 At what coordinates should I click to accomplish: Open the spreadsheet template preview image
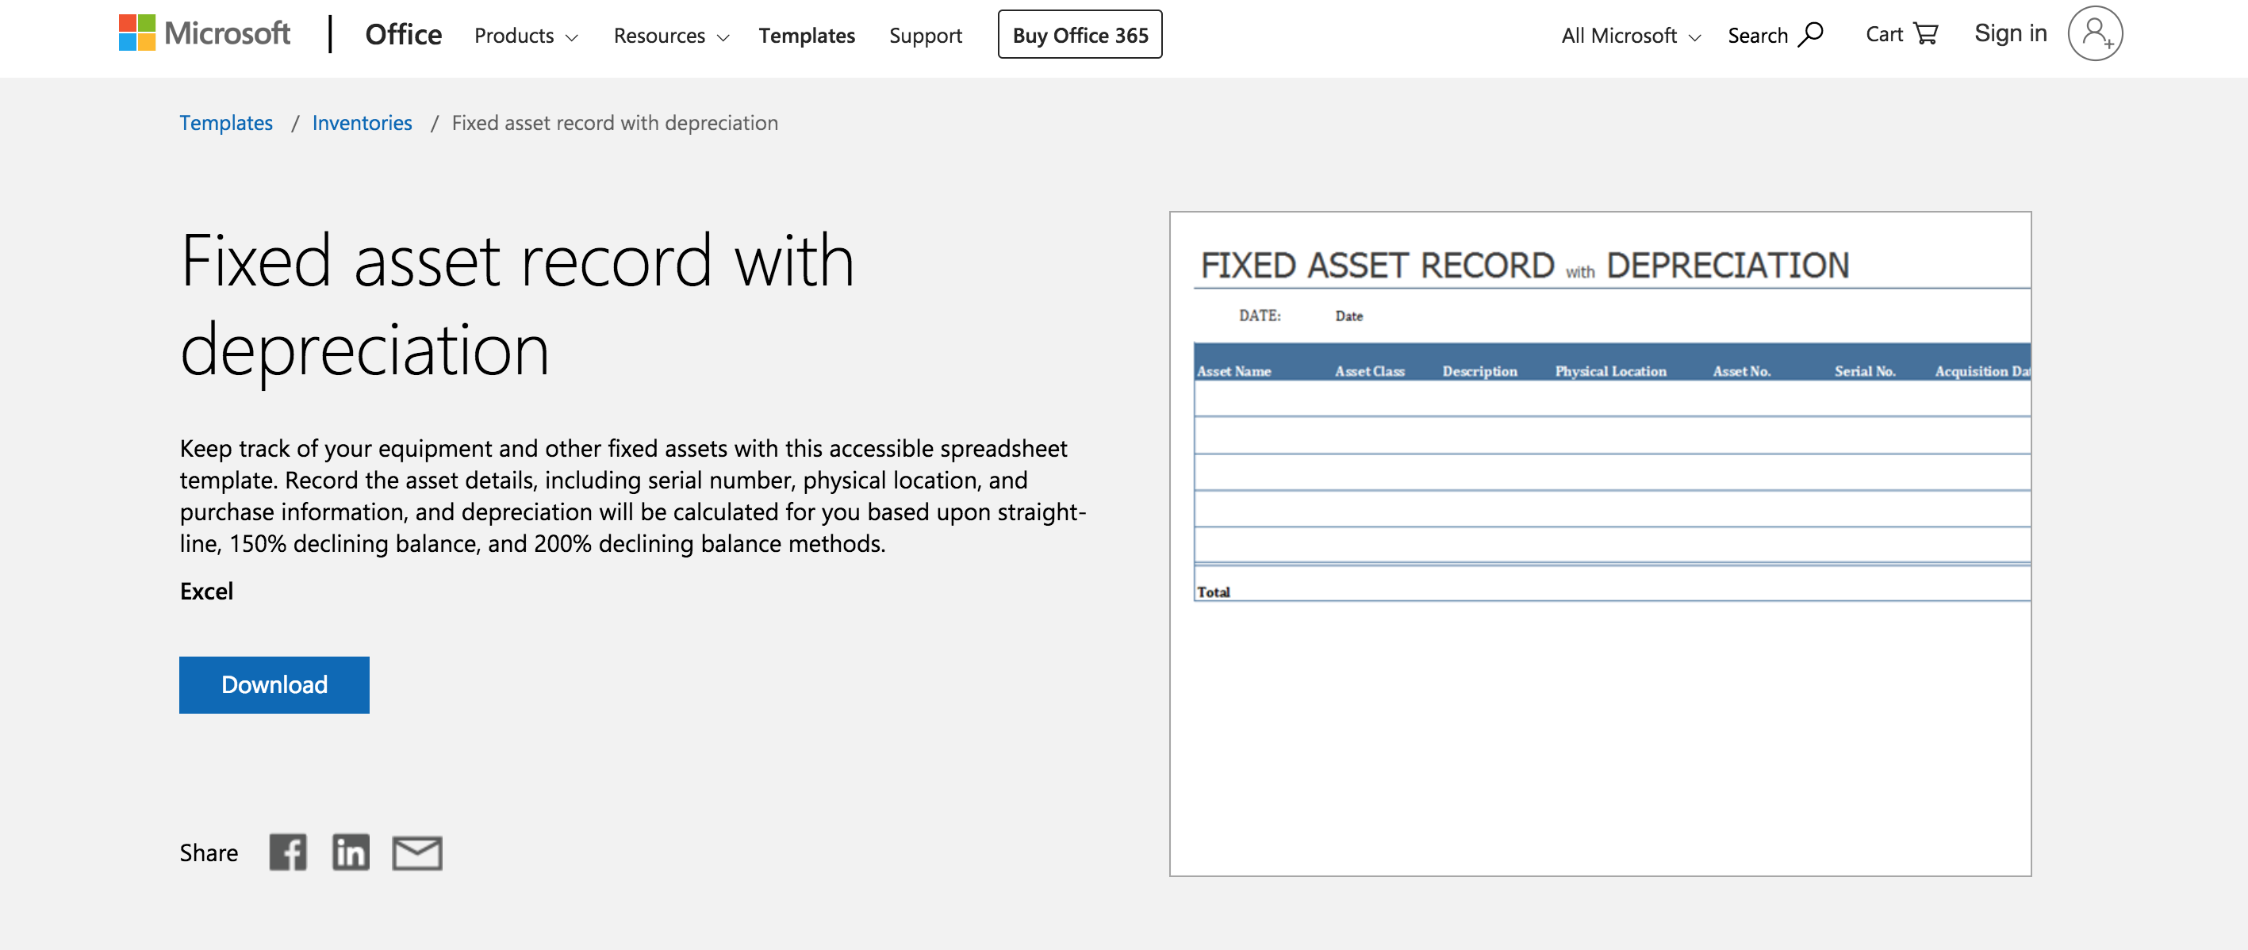click(1600, 542)
